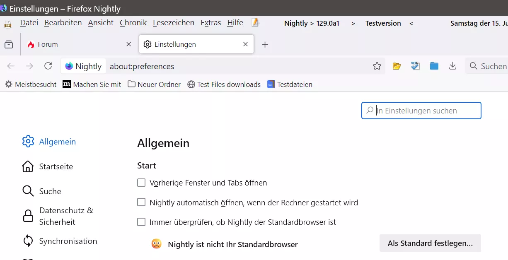Open the downloads panel

click(453, 66)
